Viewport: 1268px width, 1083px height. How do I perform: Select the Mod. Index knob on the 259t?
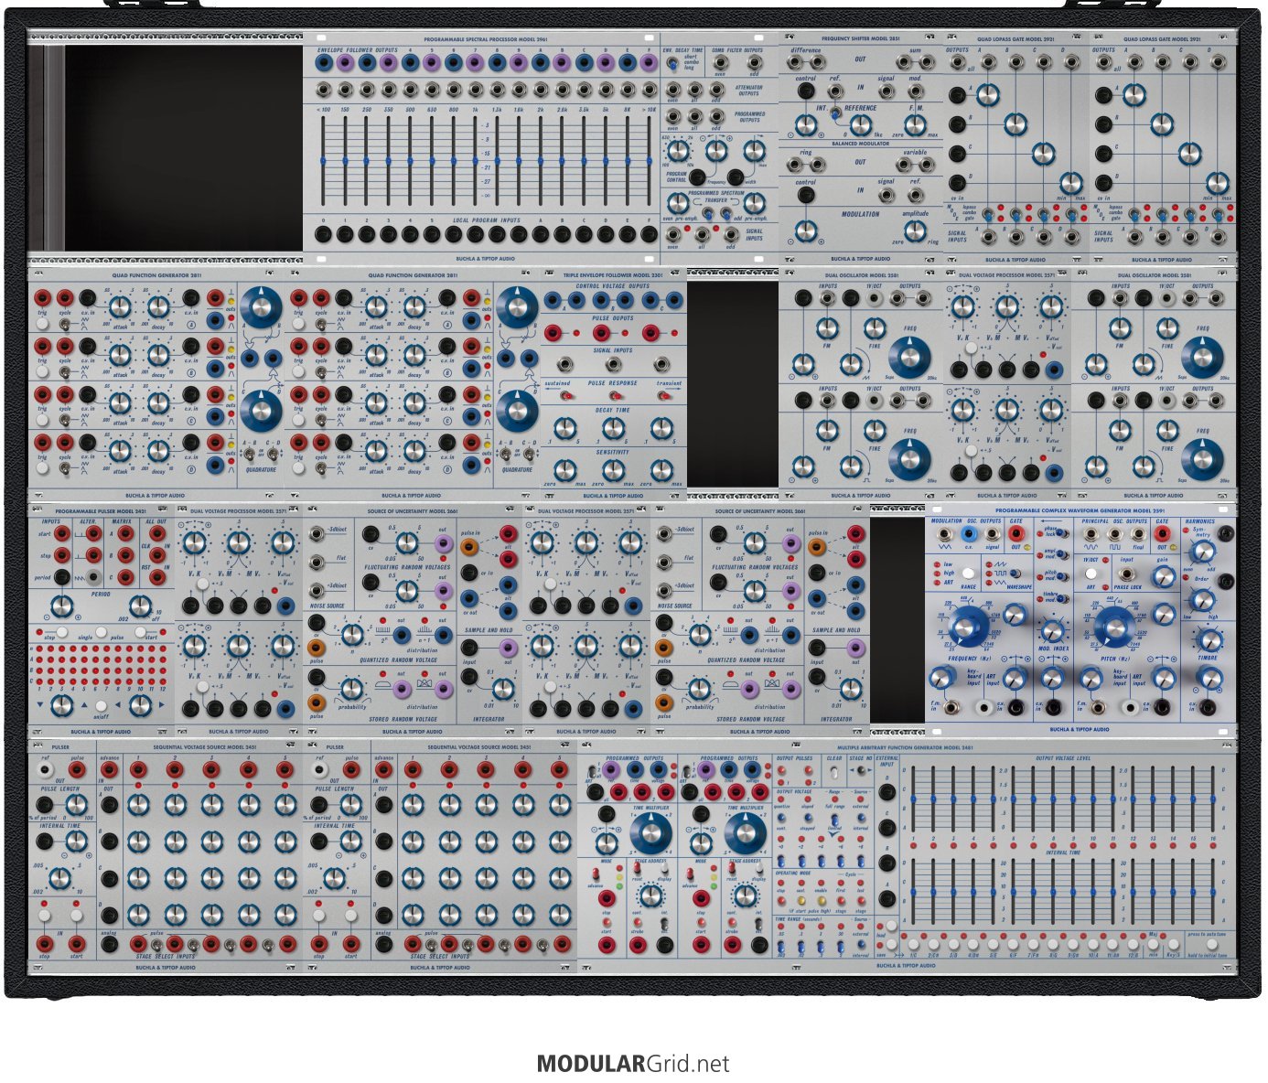(1053, 630)
